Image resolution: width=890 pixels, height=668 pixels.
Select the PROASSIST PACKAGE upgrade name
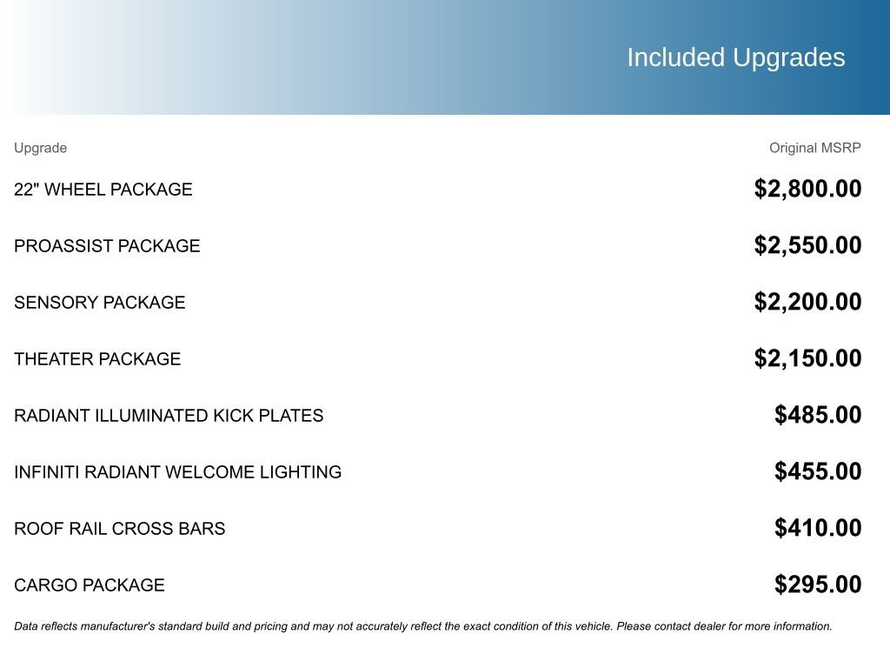pos(107,246)
